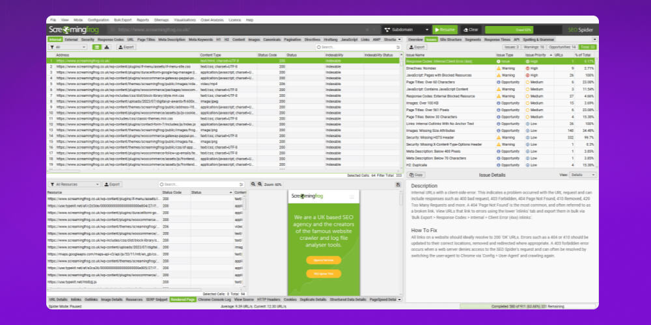
Task: Switch to the Meta Description tab
Action: pyautogui.click(x=172, y=40)
